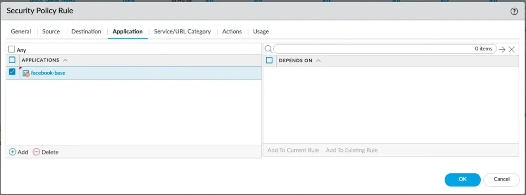Screen dimensions: 526x195
Task: Toggle the Any applications checkbox
Action: tap(12, 49)
